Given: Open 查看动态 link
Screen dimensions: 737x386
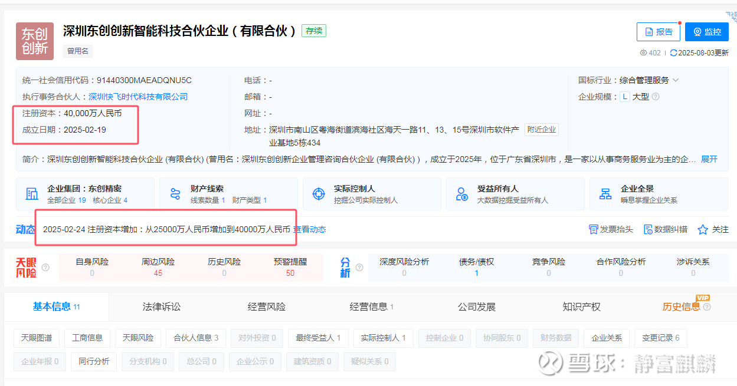Looking at the screenshot, I should pyautogui.click(x=310, y=229).
